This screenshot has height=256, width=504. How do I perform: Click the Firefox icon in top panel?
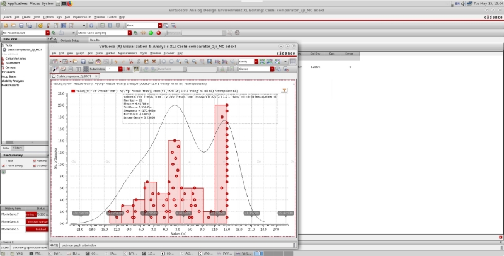70,4
